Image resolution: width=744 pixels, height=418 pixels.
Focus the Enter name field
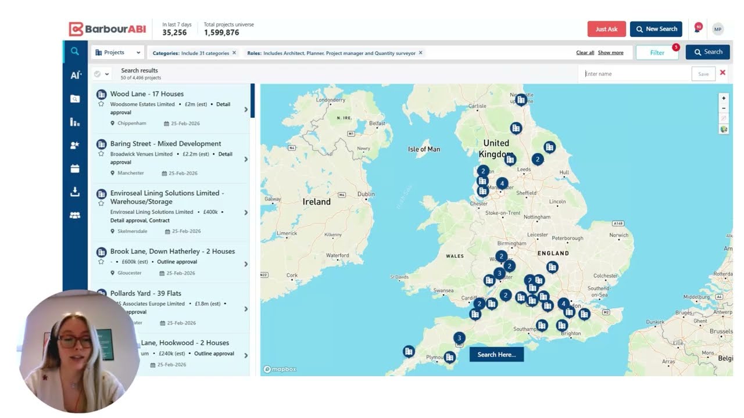pos(636,74)
